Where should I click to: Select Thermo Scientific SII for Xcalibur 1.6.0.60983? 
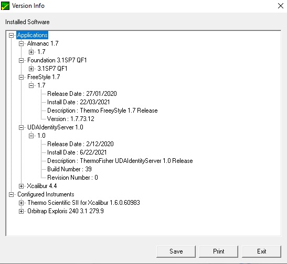tap(83, 203)
